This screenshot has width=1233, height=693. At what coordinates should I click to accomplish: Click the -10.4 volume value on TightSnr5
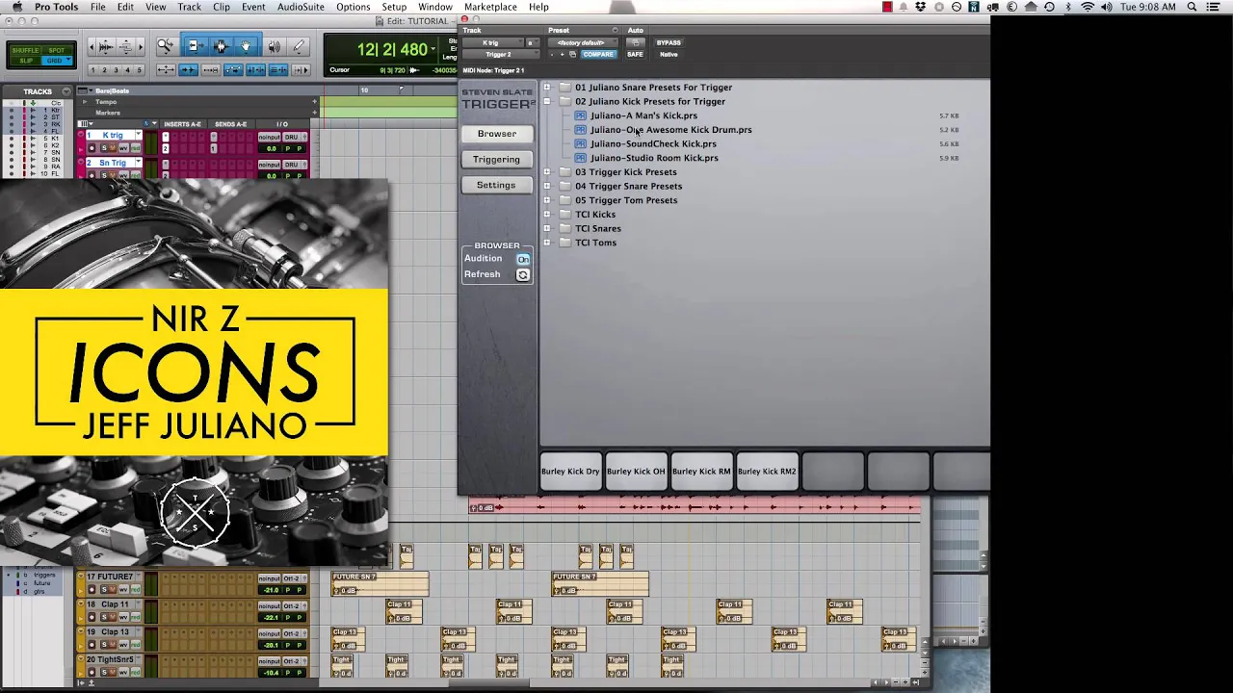pos(271,673)
